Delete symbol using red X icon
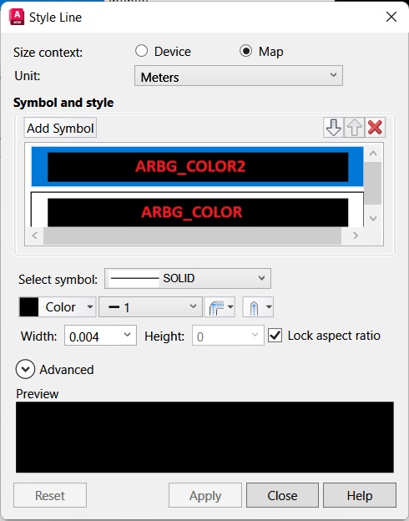This screenshot has height=521, width=409. point(375,127)
